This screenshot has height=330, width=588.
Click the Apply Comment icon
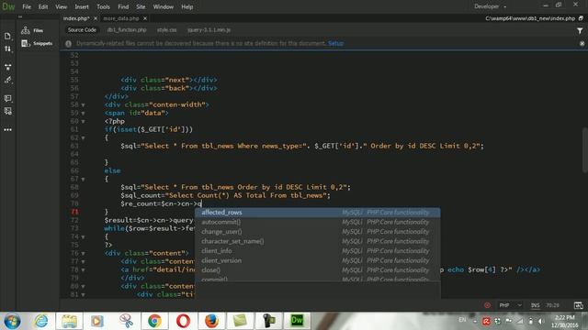coord(7,98)
